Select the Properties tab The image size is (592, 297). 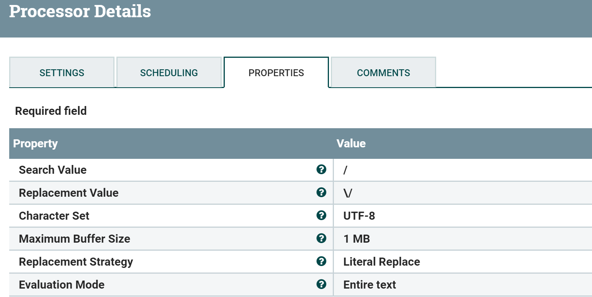(x=276, y=73)
